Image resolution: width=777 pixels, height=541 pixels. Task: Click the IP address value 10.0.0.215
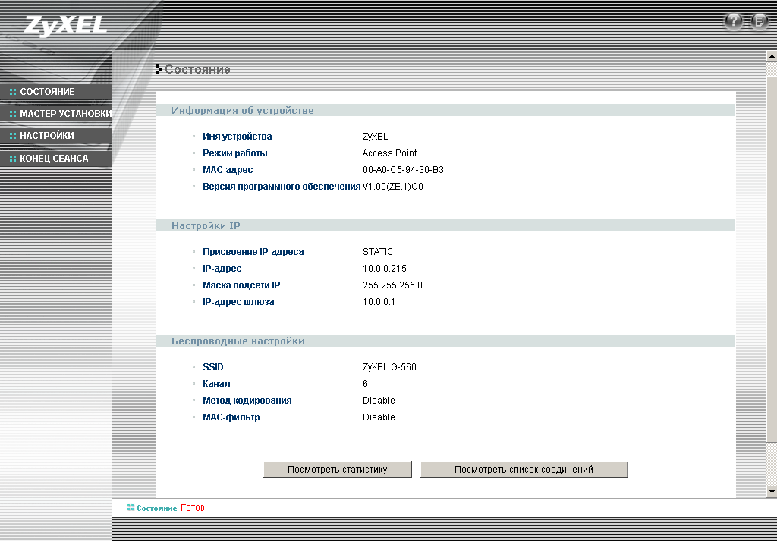pos(385,269)
